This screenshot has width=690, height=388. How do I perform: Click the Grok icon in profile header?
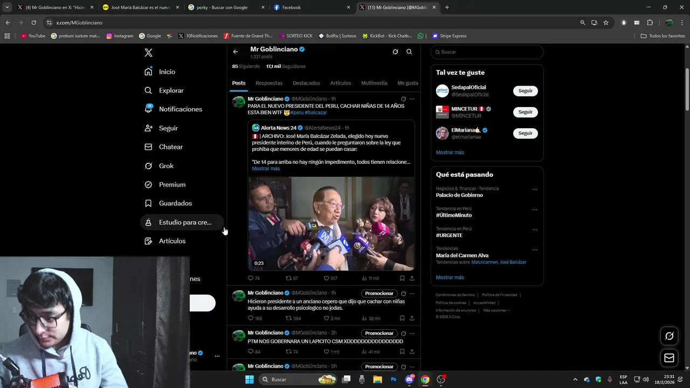(x=395, y=52)
